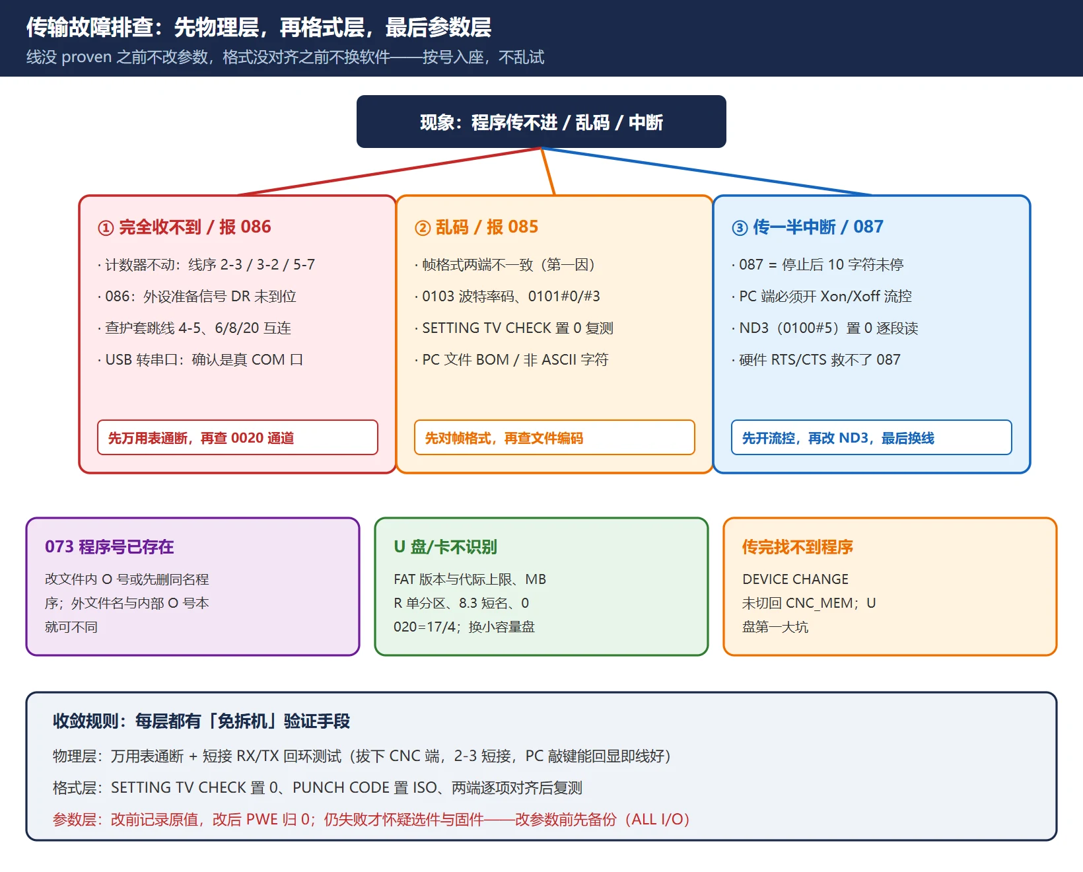Click the red summary box "先万用表通断，再查 0020 通道"

(x=238, y=437)
